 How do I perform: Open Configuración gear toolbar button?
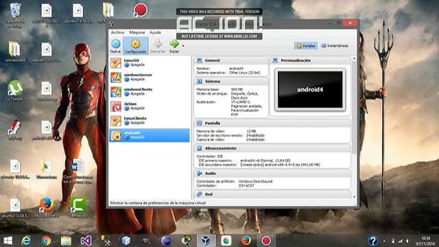[x=136, y=46]
